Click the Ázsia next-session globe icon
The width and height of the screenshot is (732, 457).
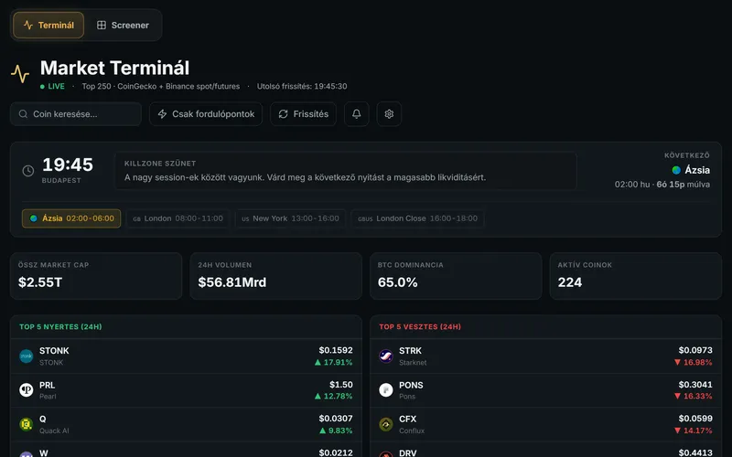[x=676, y=170]
